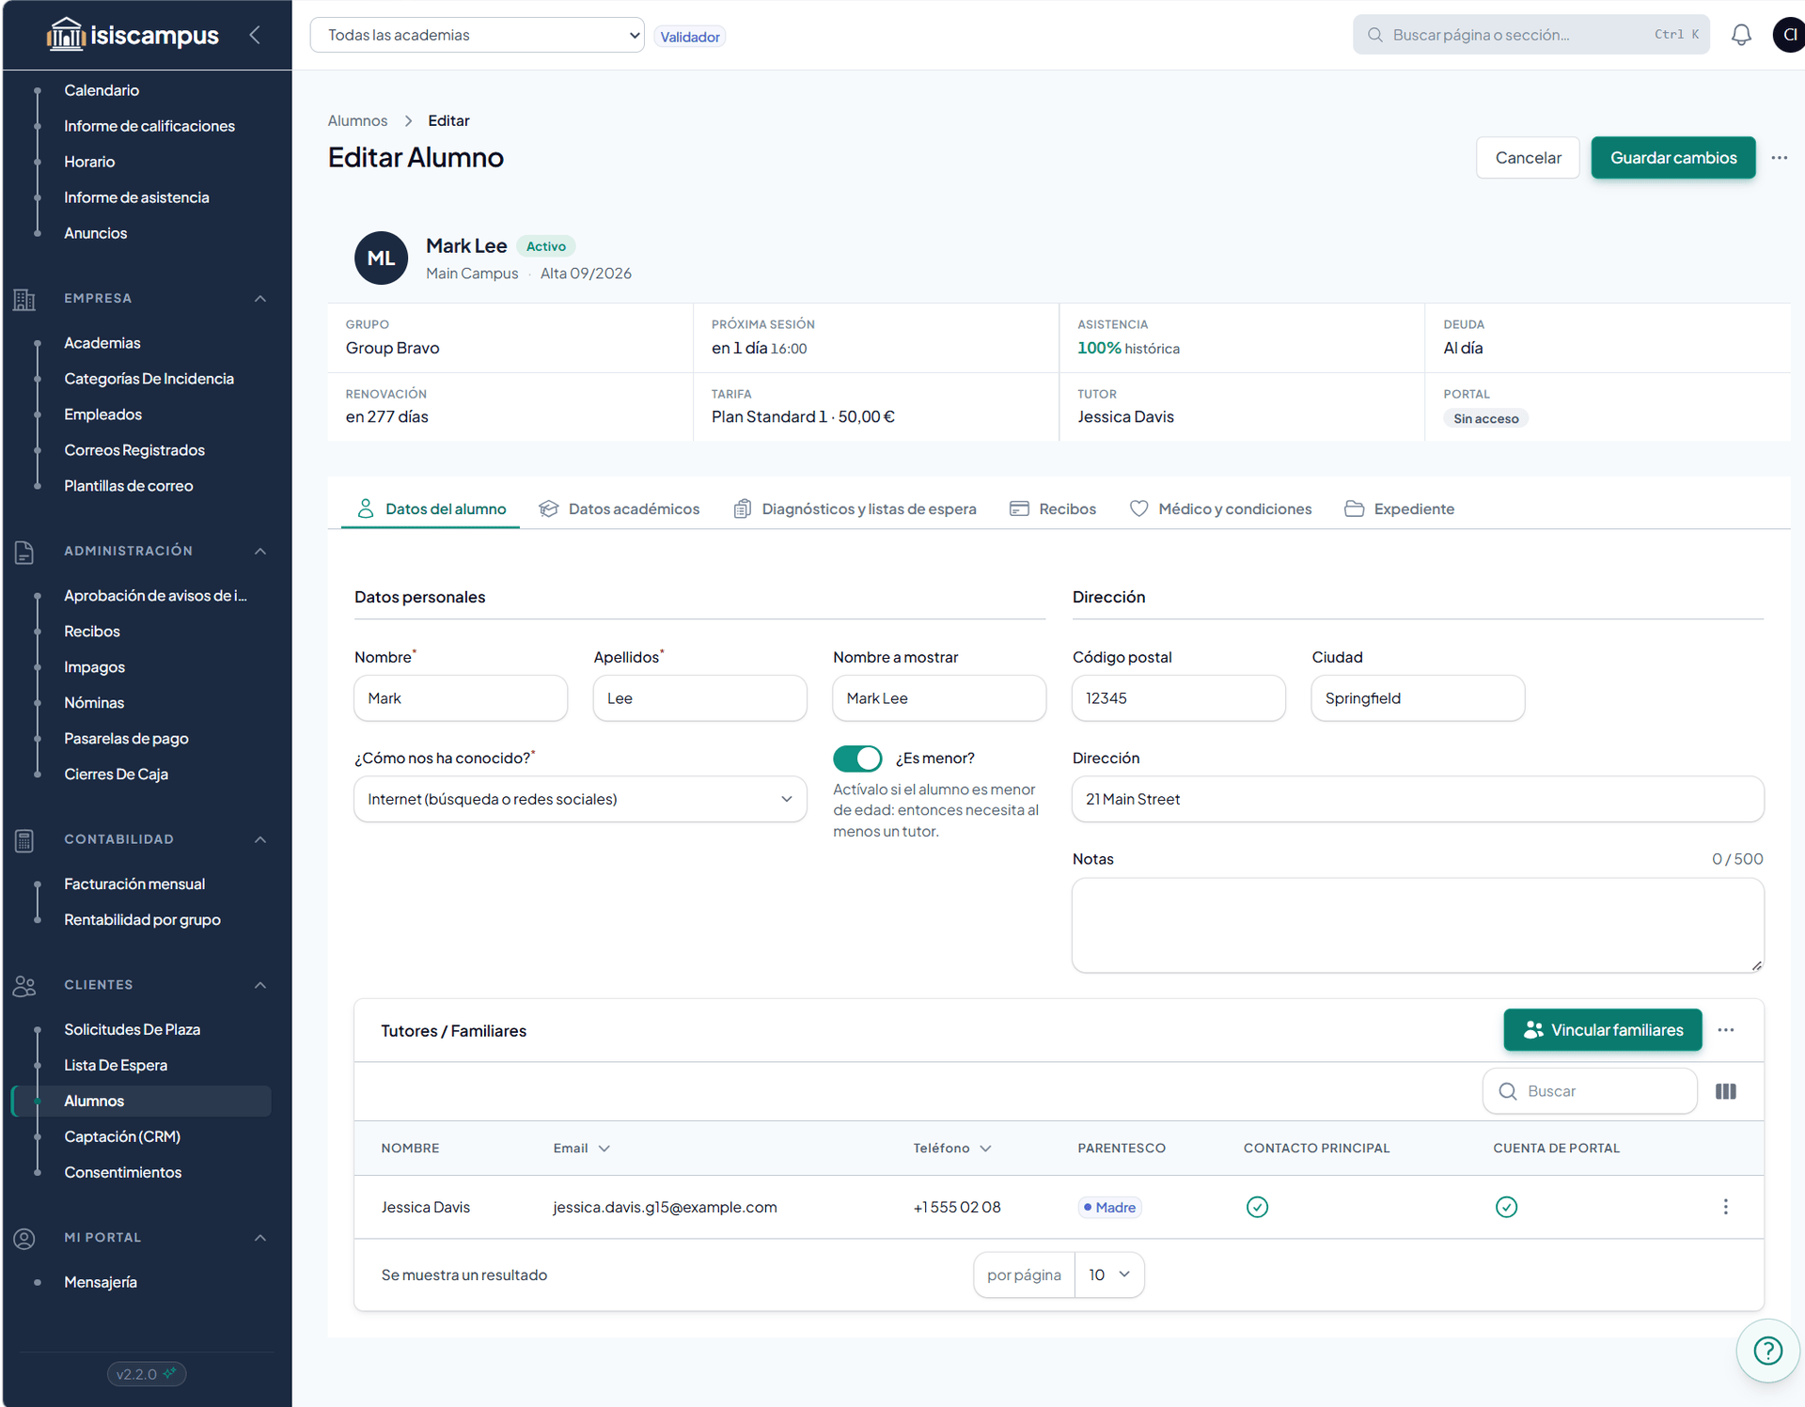Toggle table column visibility icon
1805x1407 pixels.
tap(1726, 1091)
